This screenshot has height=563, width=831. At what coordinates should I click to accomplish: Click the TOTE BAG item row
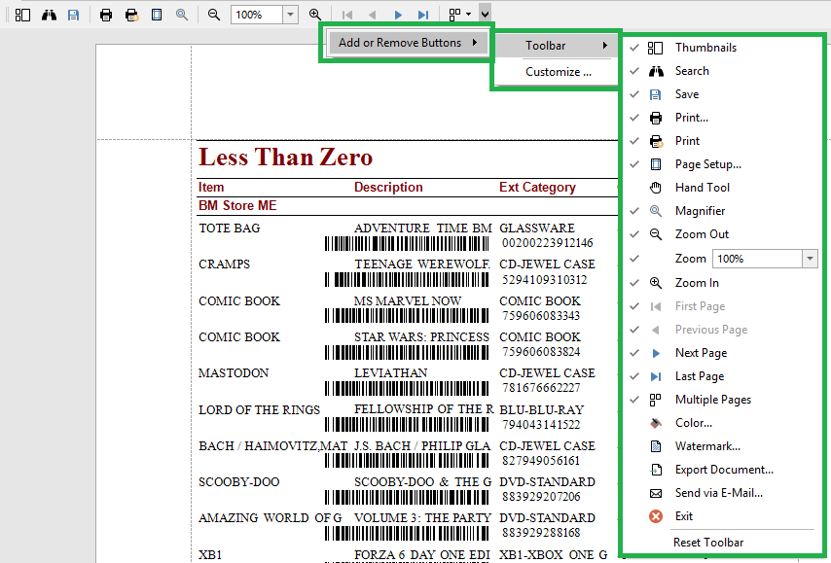pyautogui.click(x=230, y=229)
